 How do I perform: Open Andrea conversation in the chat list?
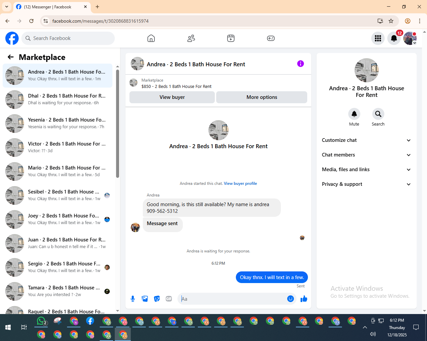(x=57, y=76)
